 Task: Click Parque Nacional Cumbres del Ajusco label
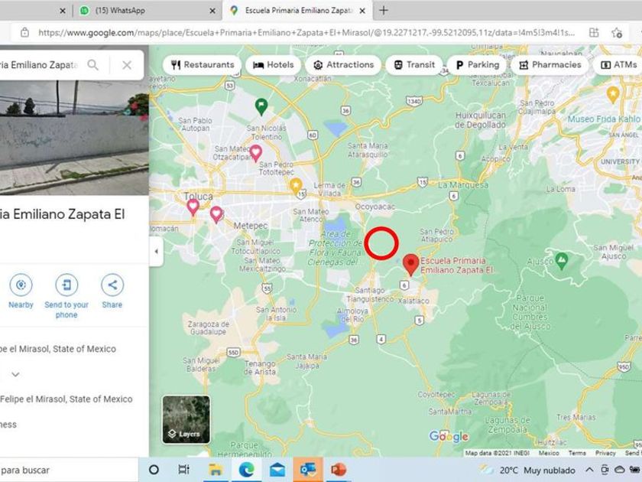coord(530,312)
